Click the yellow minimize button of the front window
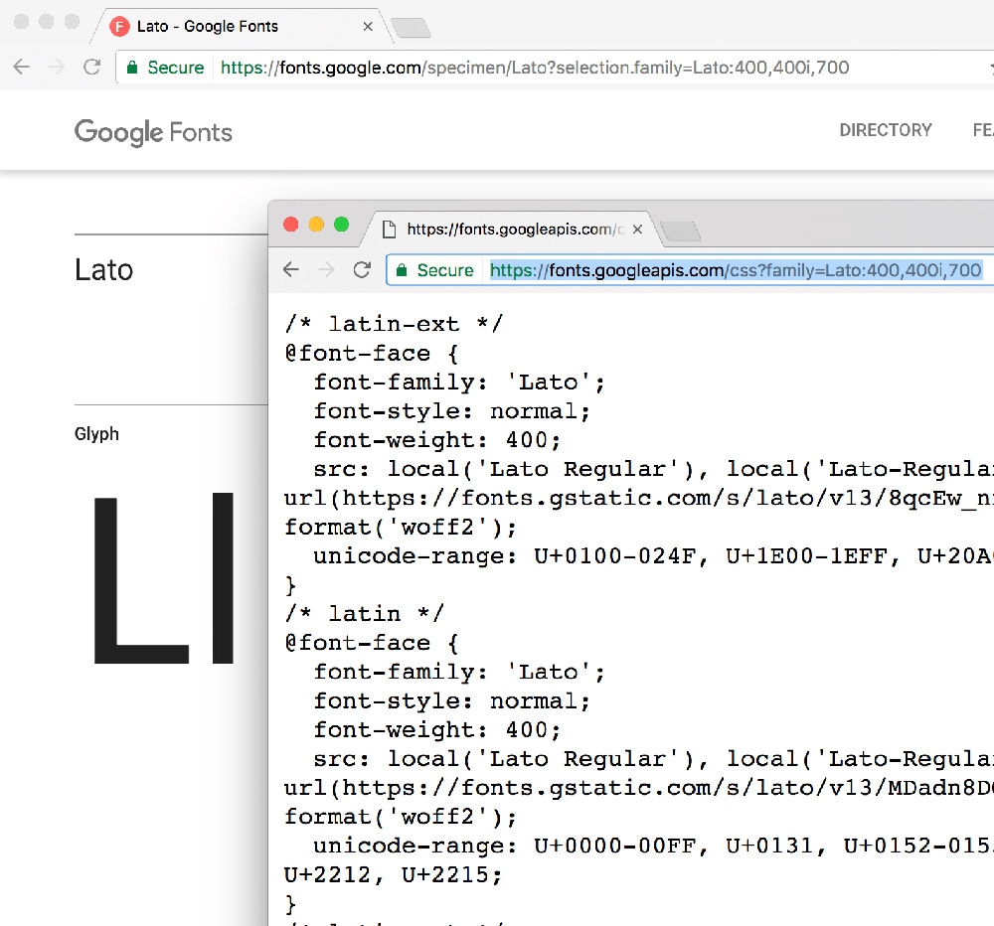994x926 pixels. click(316, 225)
